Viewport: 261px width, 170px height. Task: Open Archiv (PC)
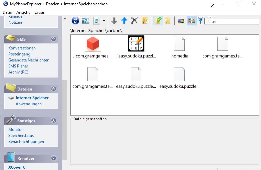point(18,72)
